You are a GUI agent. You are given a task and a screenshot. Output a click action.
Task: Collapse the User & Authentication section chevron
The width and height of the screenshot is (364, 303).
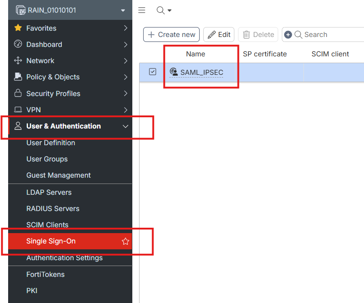click(126, 126)
